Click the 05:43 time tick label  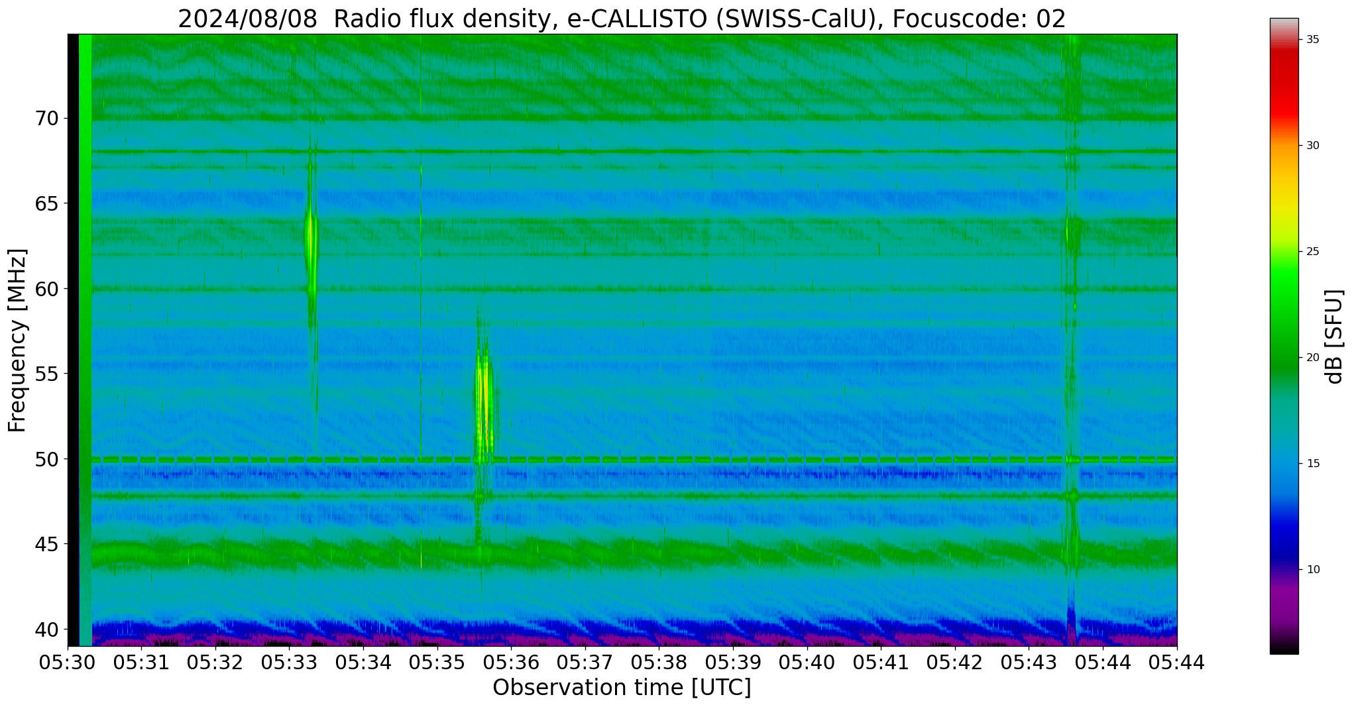1029,661
